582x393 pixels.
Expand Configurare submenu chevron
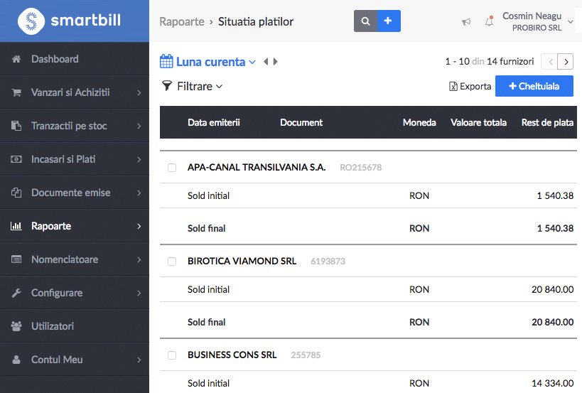139,293
